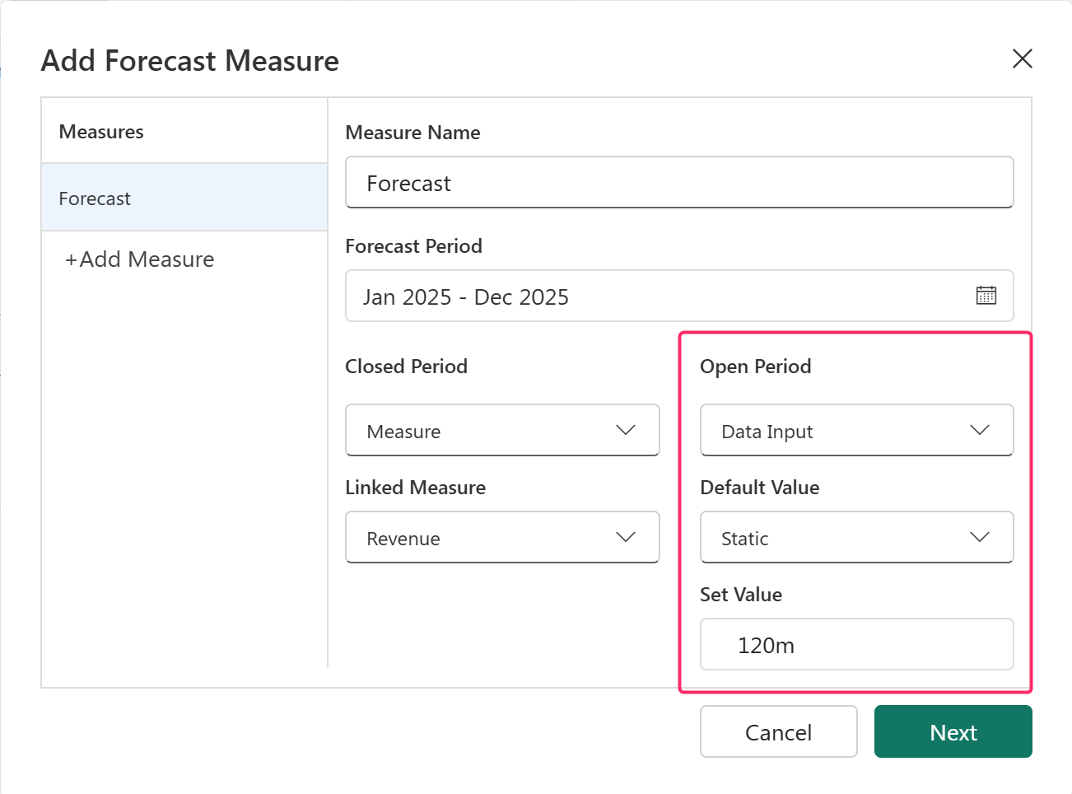Focus the Measure Name text field
The width and height of the screenshot is (1072, 794).
click(678, 183)
